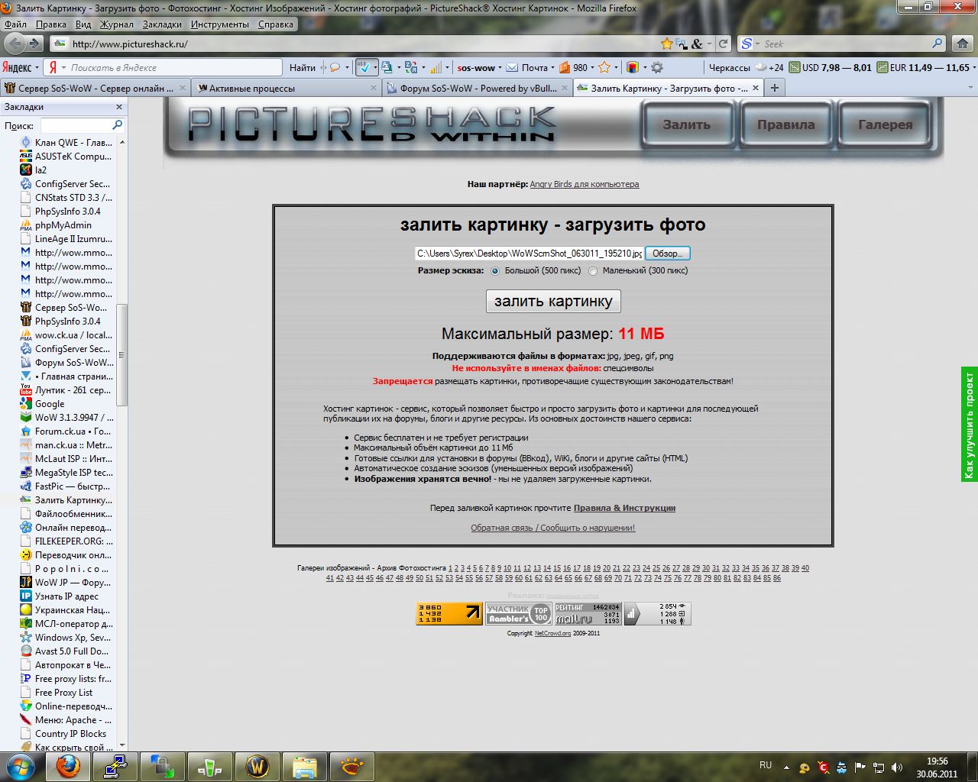Run the Seek search with the magnifier icon
Image resolution: width=978 pixels, height=782 pixels.
[938, 44]
